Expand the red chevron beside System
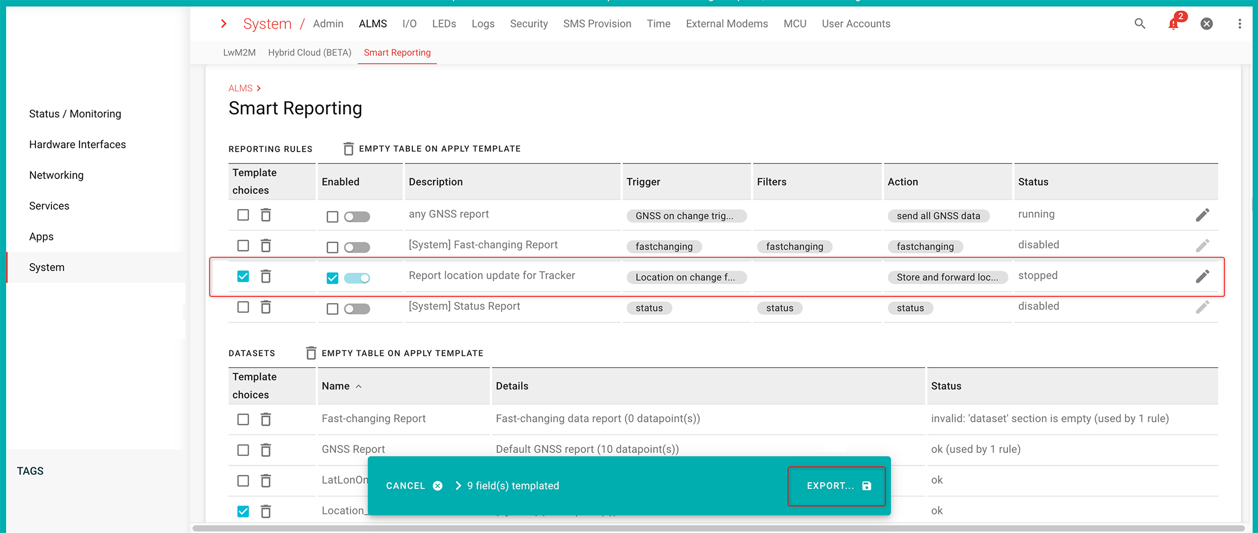The height and width of the screenshot is (533, 1258). (224, 23)
